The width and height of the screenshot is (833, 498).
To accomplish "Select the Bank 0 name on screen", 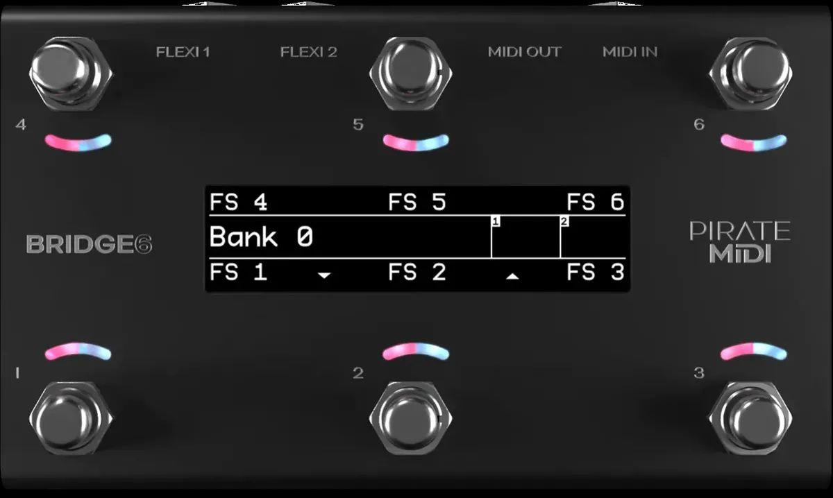I will pos(261,238).
